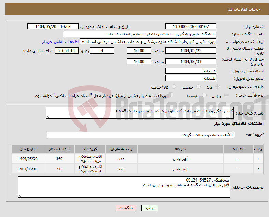The width and height of the screenshot is (269, 217).
Task: Select the خدمت radio button
Action: point(198,87)
